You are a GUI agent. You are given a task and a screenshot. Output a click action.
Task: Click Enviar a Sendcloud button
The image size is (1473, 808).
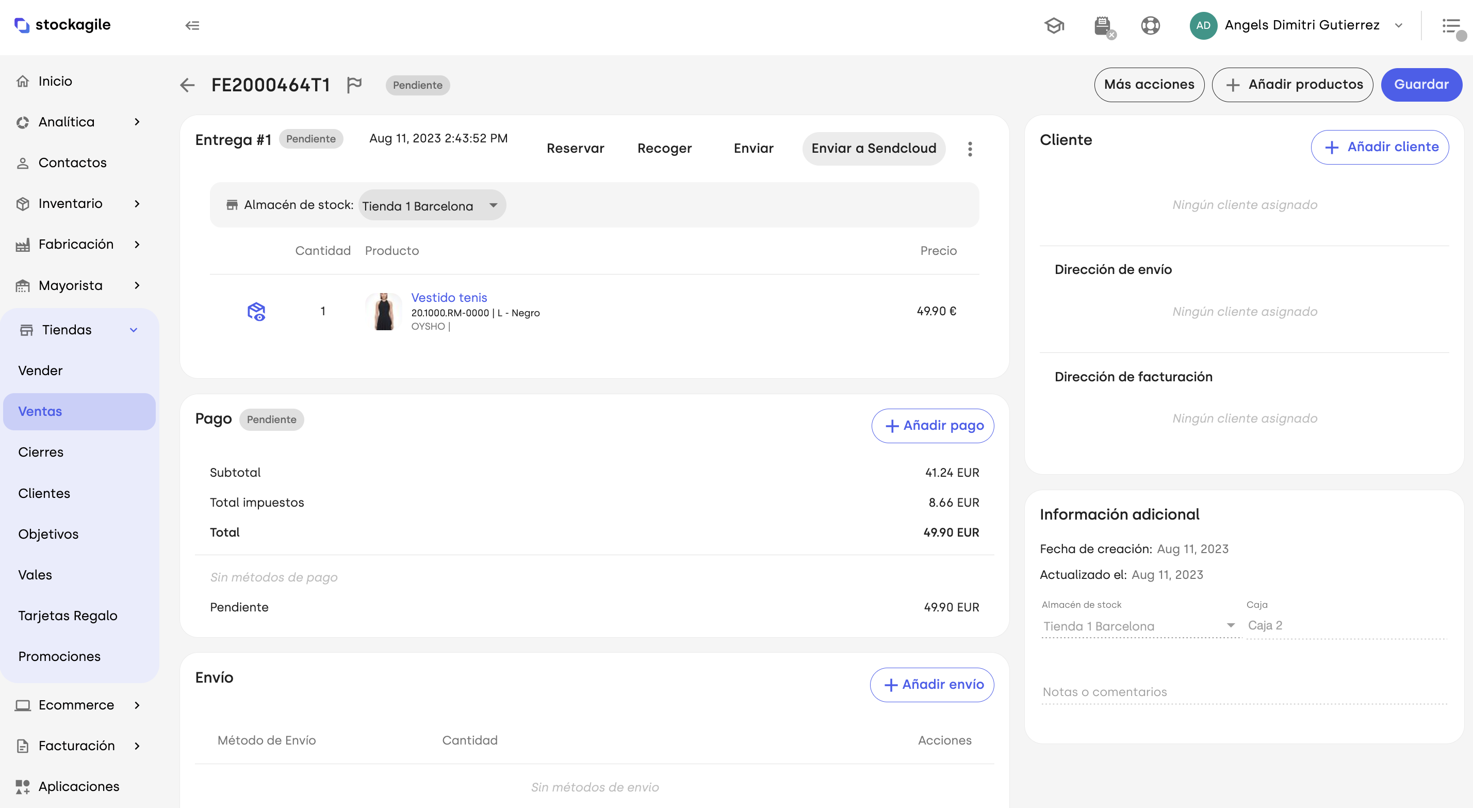pyautogui.click(x=874, y=149)
